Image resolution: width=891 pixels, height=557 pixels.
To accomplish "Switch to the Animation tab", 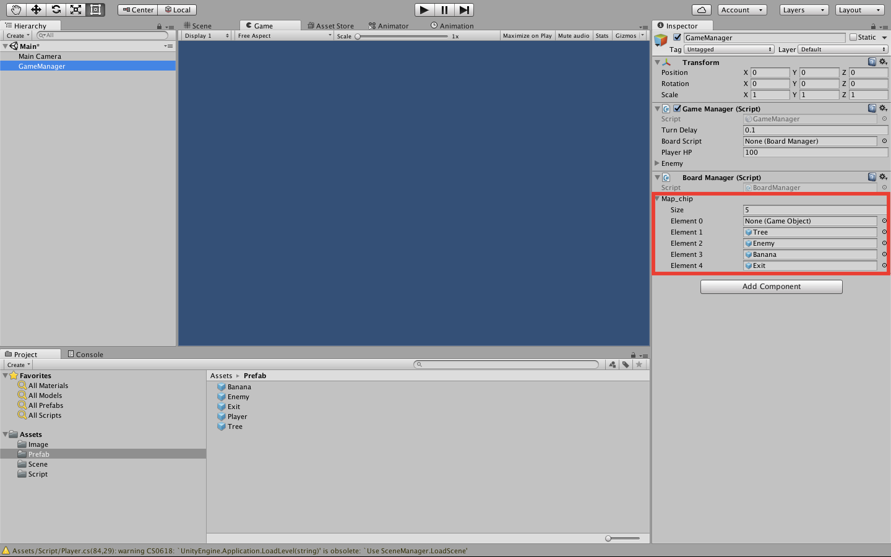I will [452, 26].
